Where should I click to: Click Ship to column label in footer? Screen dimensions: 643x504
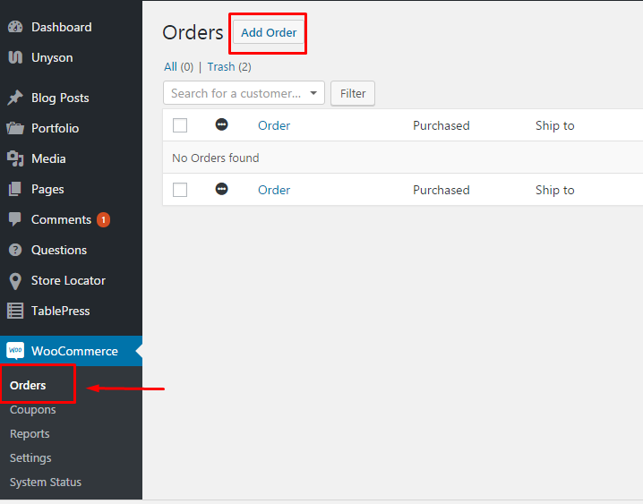pyautogui.click(x=555, y=190)
